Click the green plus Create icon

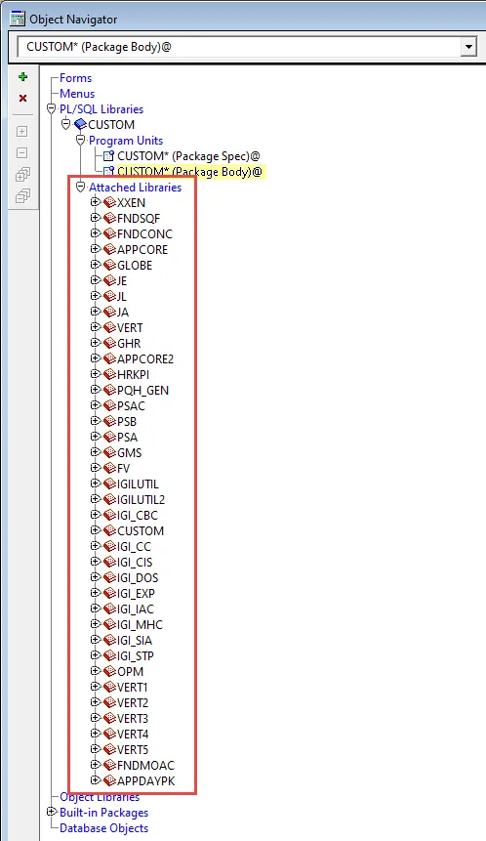point(22,77)
